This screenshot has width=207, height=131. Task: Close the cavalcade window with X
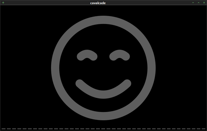point(204,3)
